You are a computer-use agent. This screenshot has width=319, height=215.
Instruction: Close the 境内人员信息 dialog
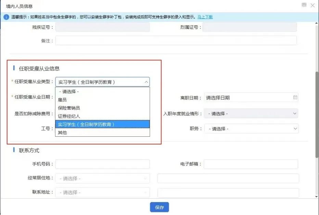coord(313,5)
